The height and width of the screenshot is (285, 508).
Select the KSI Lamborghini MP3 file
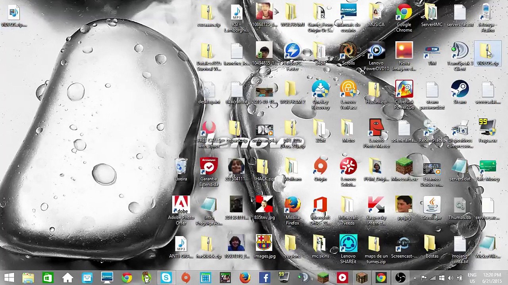click(x=237, y=18)
